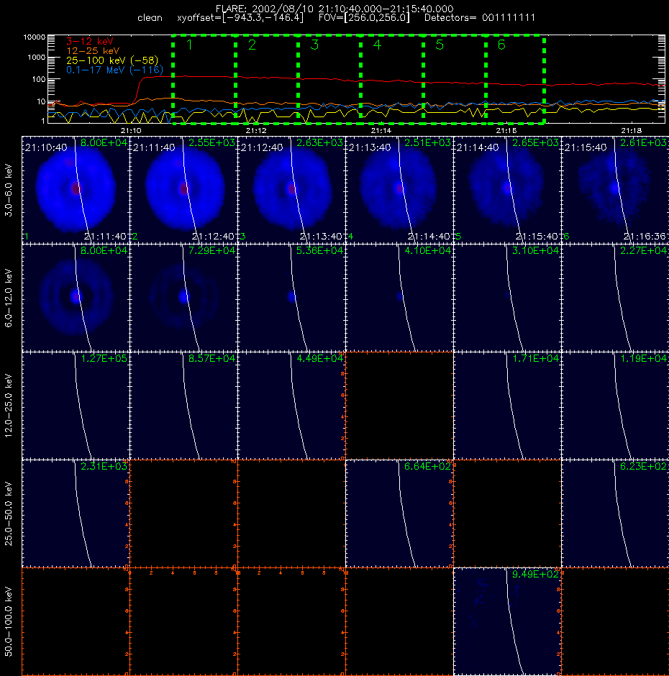
Task: Open the 3-6 keV image starting 21:11:40
Action: (x=183, y=190)
